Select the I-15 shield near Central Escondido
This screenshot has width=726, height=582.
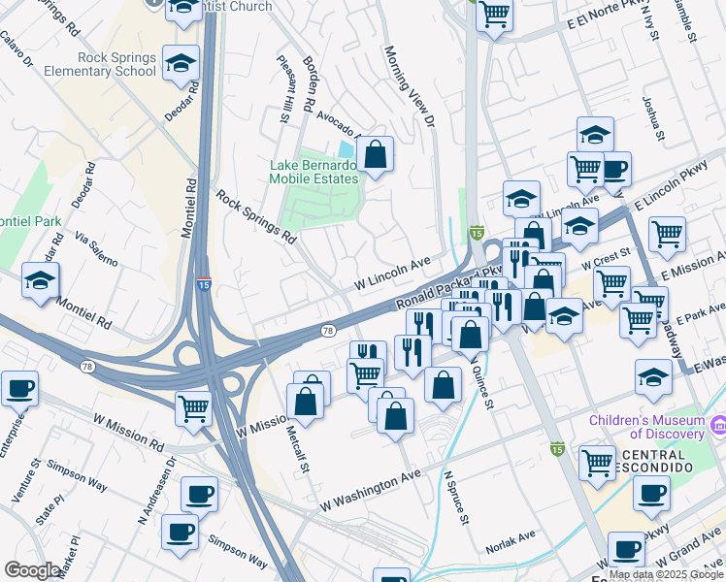(x=557, y=449)
